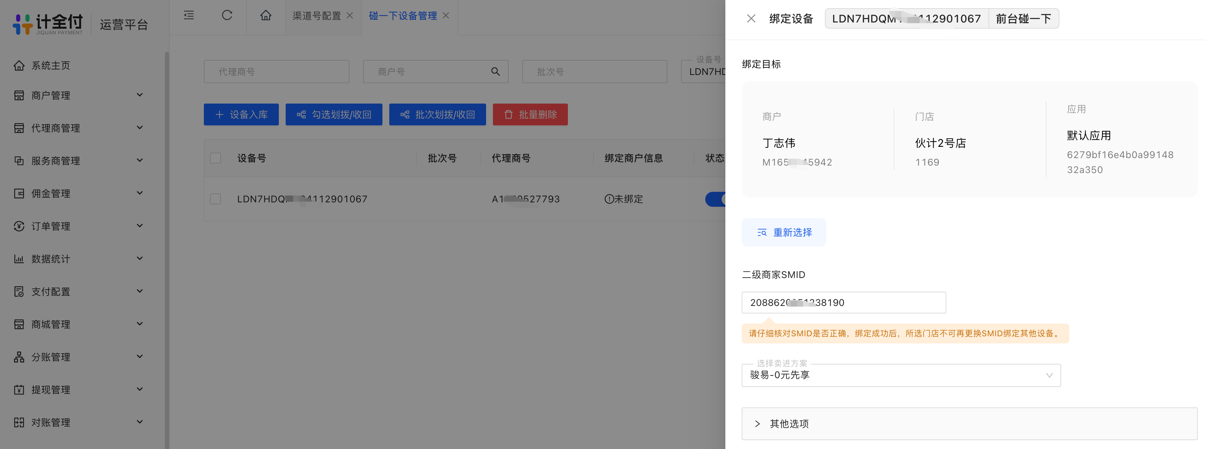The width and height of the screenshot is (1206, 449).
Task: Open 数据统计 menu item
Action: coord(50,259)
